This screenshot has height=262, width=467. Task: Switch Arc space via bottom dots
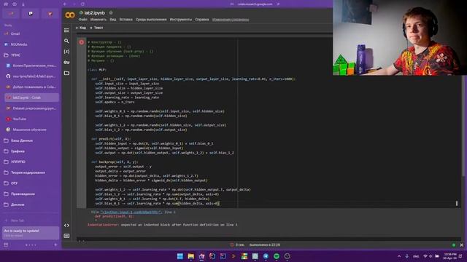(x=31, y=245)
